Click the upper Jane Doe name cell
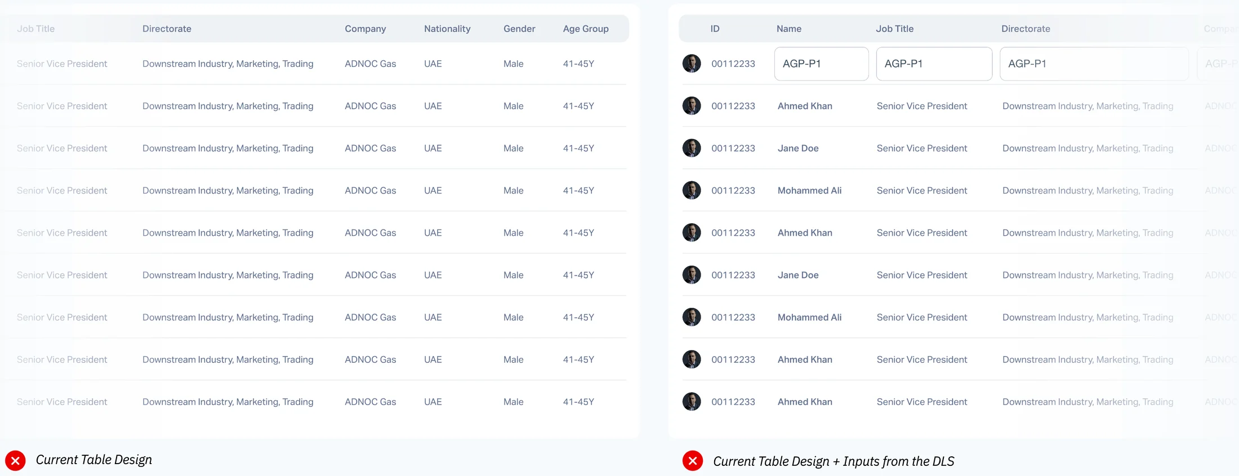Screen dimensions: 1239x476 click(798, 148)
